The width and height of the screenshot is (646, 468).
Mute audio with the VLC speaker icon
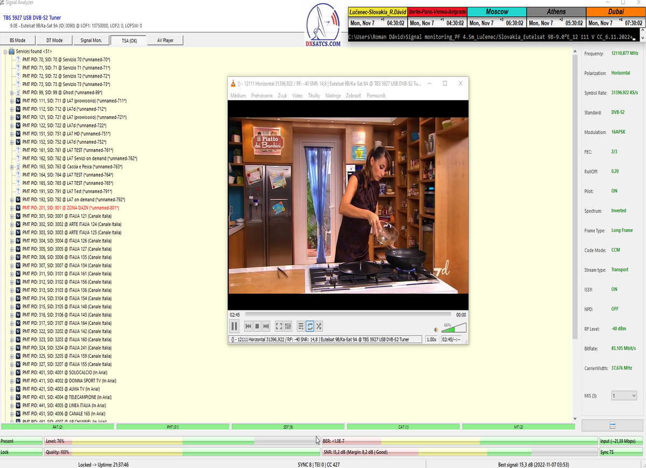coord(436,330)
